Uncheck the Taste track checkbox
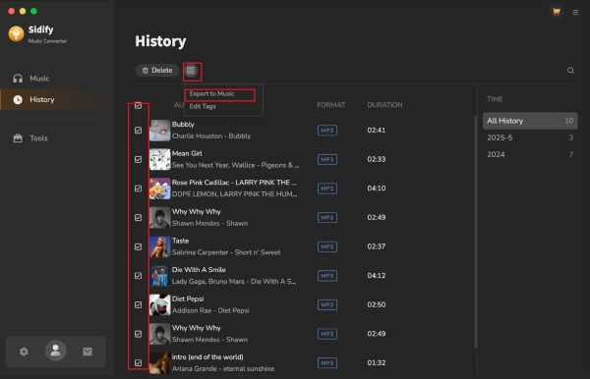590x379 pixels. 138,246
